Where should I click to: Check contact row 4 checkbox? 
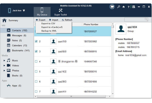point(36,61)
